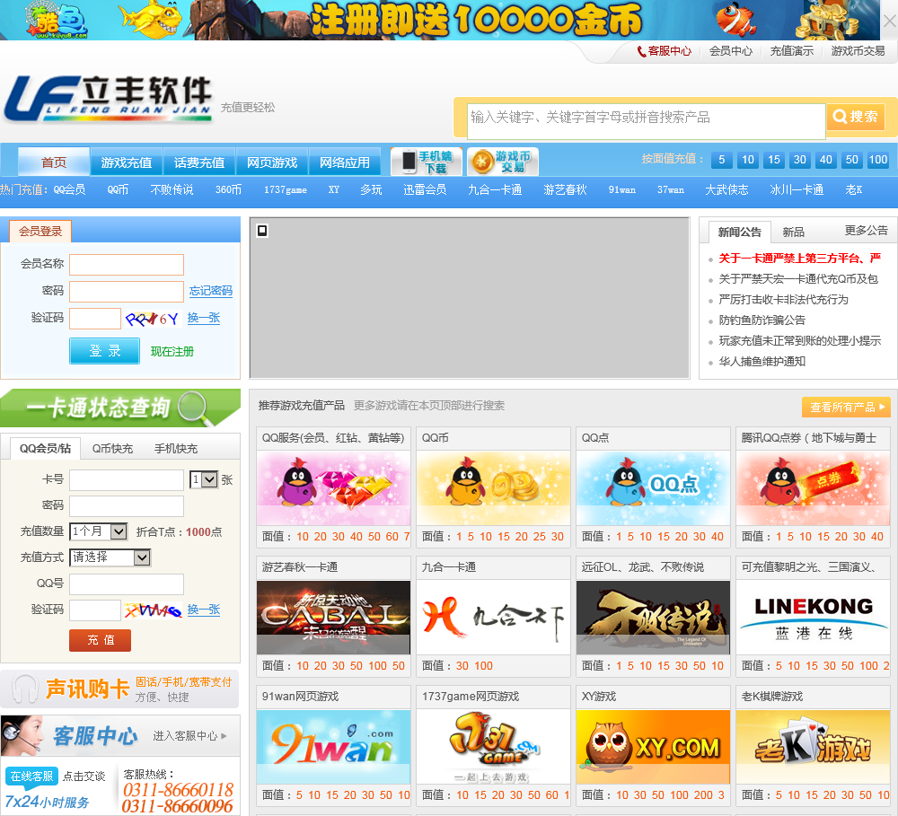Click 进入客服中心 link
The width and height of the screenshot is (898, 816).
pos(189,736)
